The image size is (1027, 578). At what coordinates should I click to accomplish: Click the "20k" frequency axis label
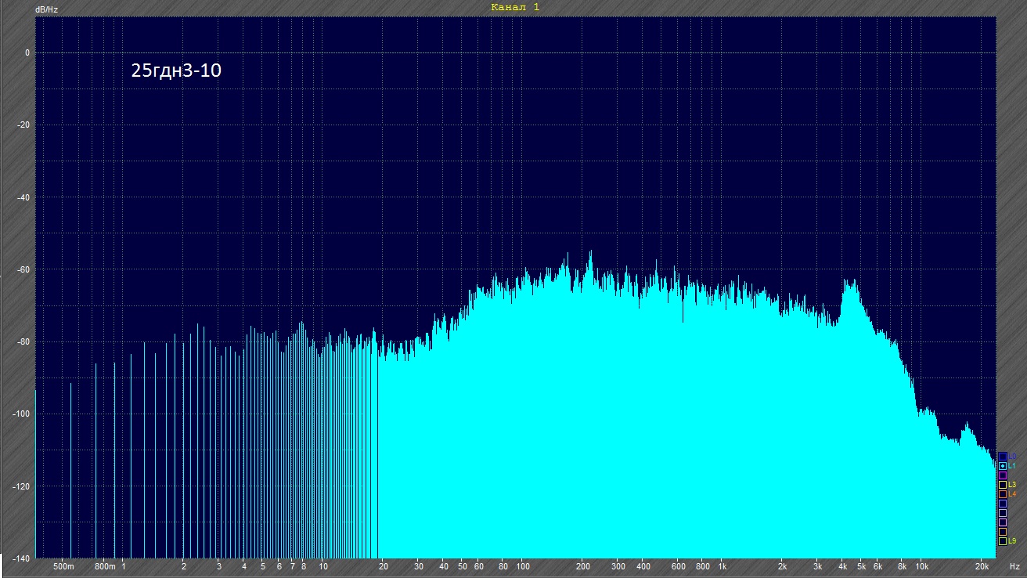point(982,565)
